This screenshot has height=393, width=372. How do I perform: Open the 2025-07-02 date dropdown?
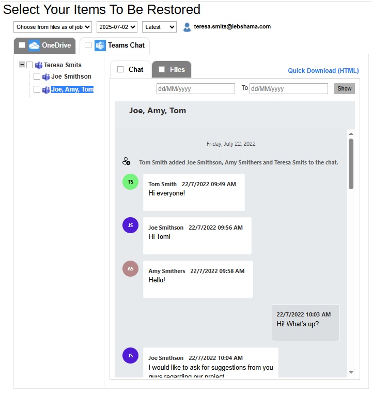(117, 27)
